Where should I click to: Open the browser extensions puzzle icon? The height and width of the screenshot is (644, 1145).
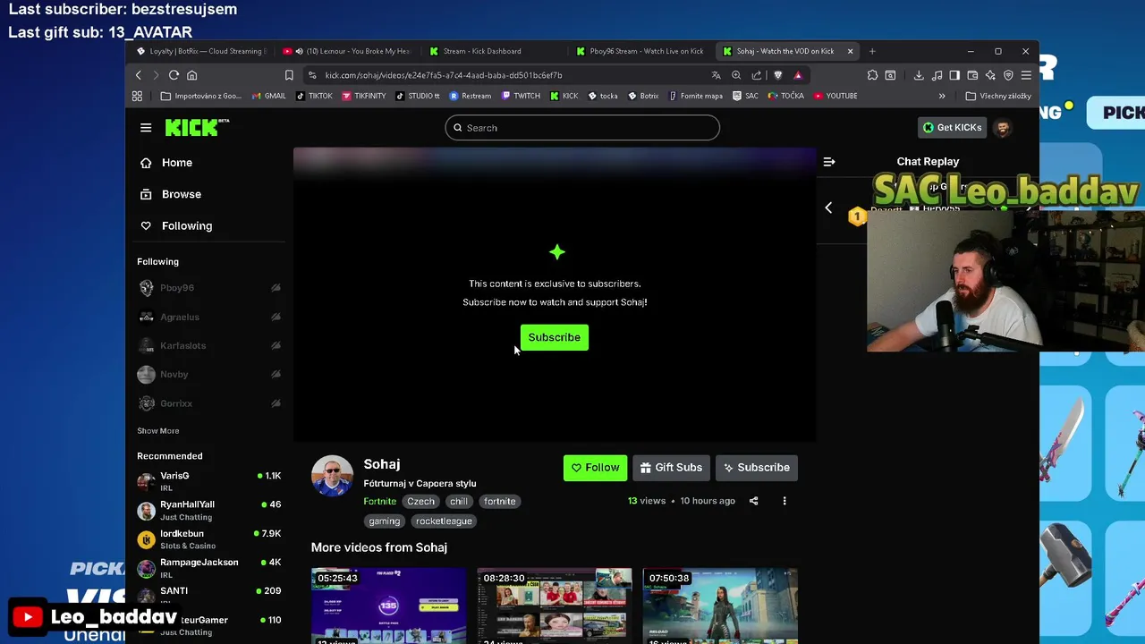click(x=872, y=75)
